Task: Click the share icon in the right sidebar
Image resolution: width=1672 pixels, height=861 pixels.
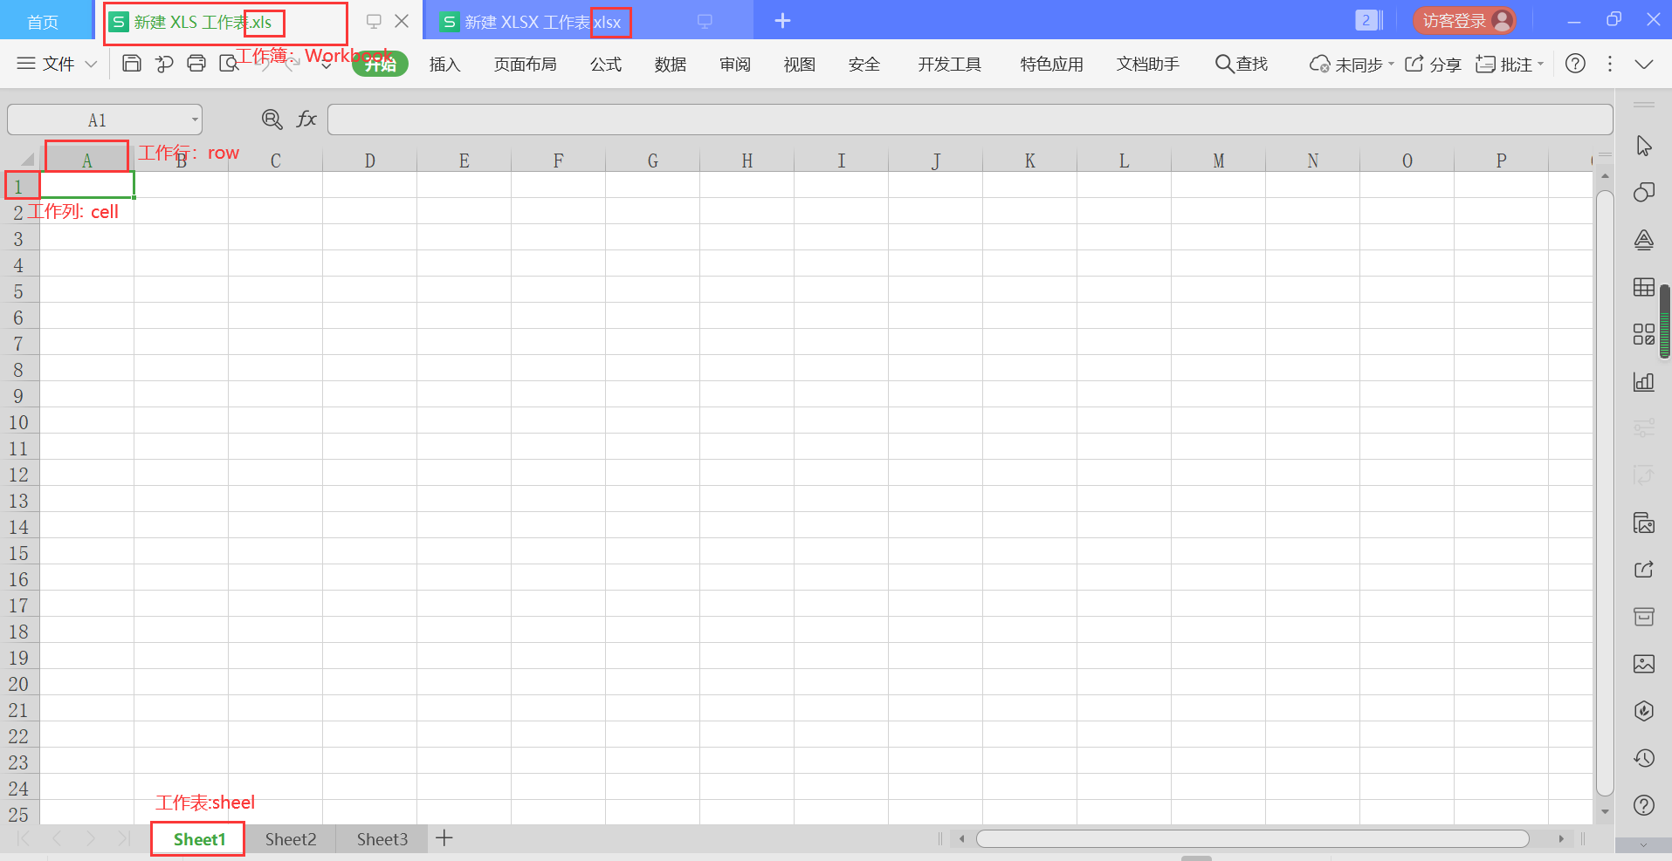Action: click(x=1645, y=570)
